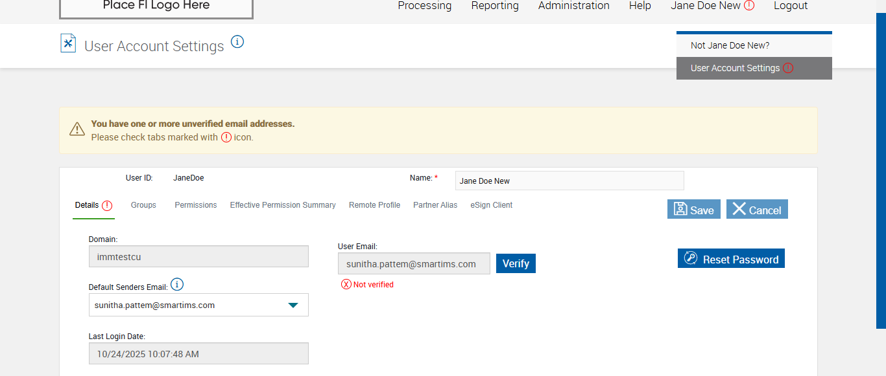Viewport: 886px width, 376px height.
Task: Click the User Account Settings page wrench icon
Action: [68, 43]
